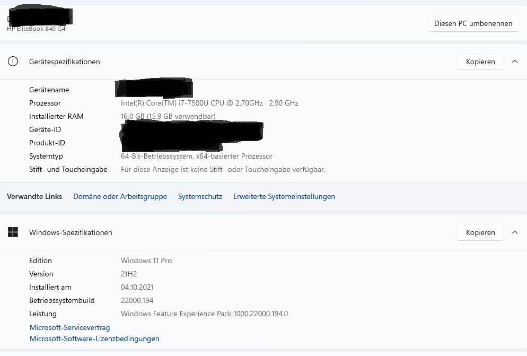Click the Prozessor label
The width and height of the screenshot is (527, 356).
[x=45, y=103]
